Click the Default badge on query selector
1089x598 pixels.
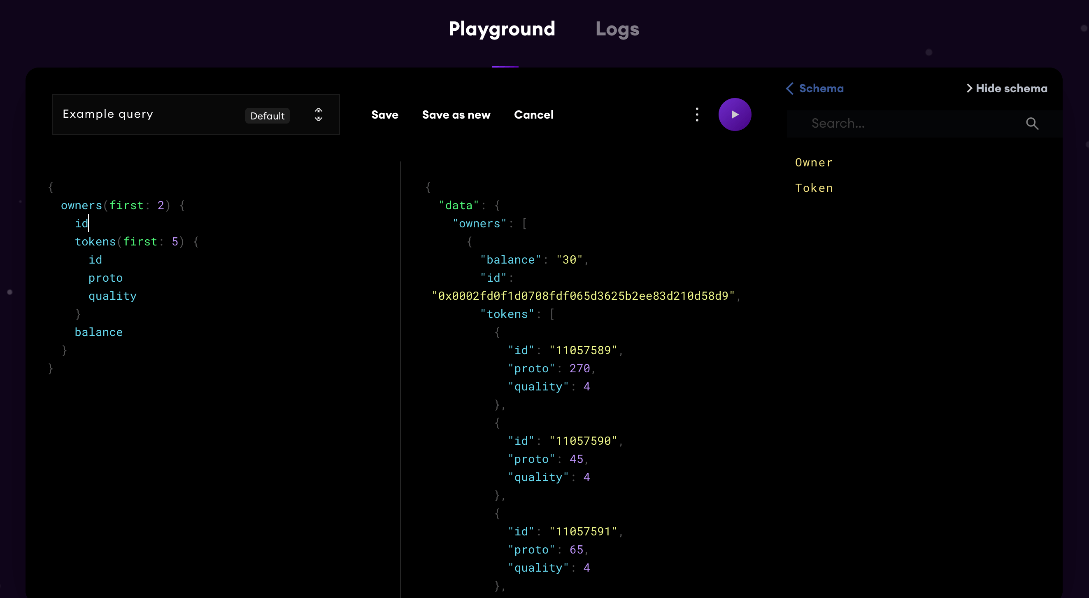[267, 116]
